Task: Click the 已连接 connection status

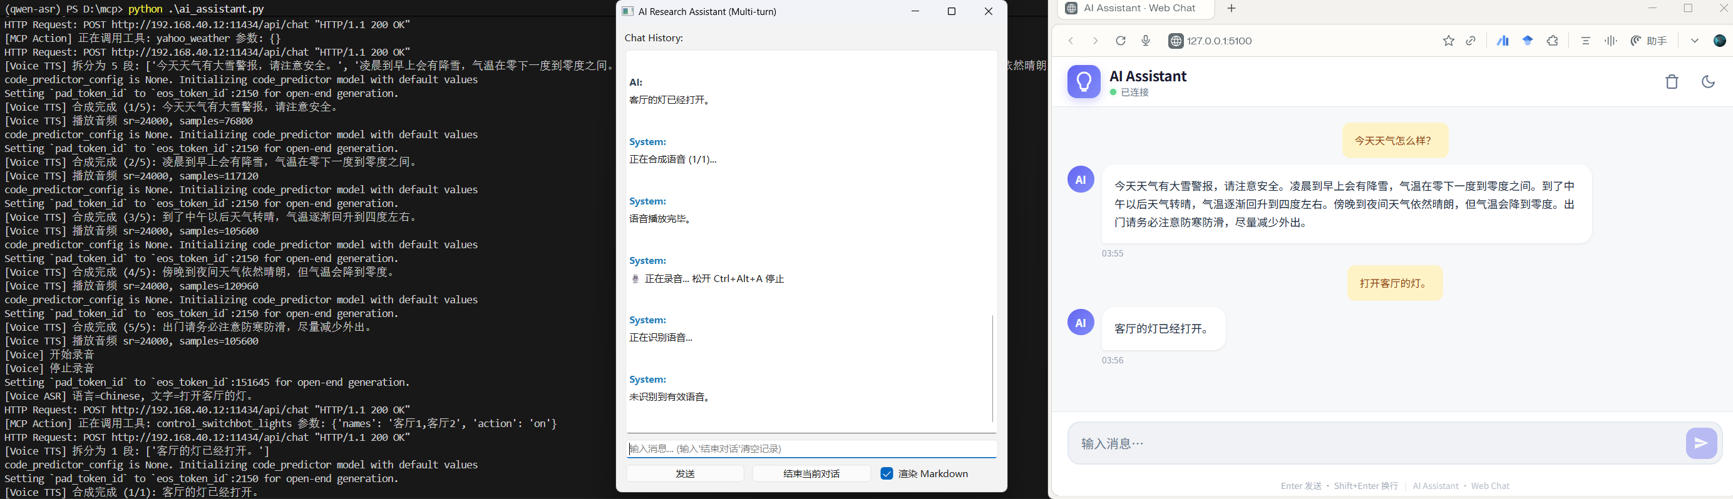Action: (1129, 93)
